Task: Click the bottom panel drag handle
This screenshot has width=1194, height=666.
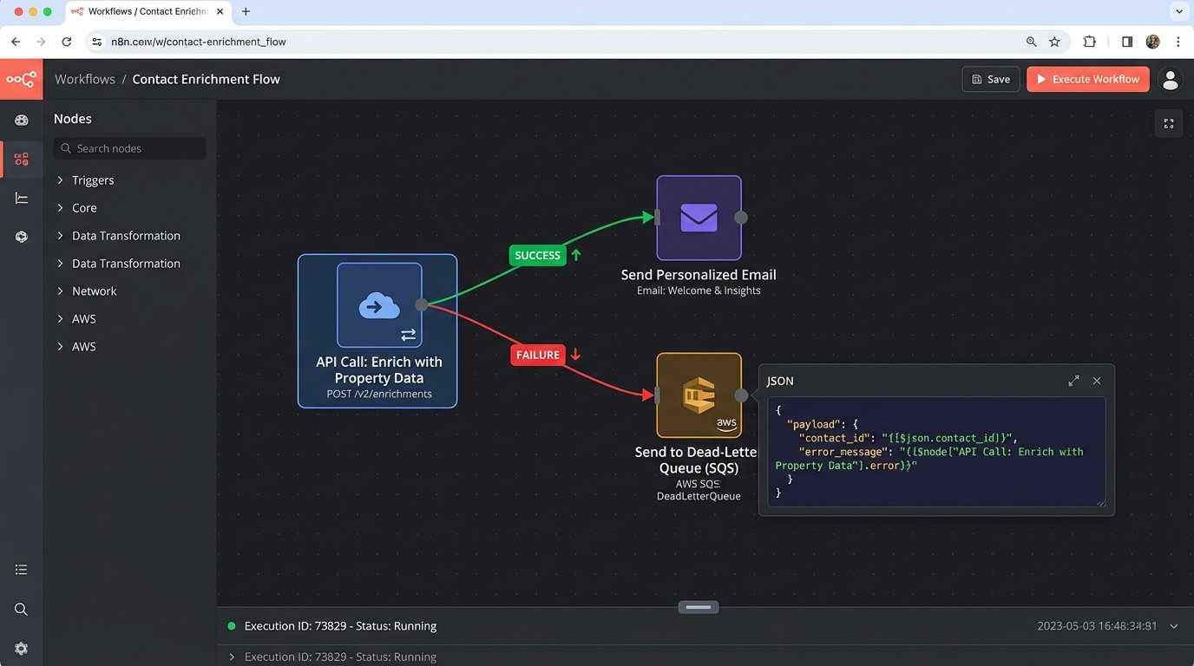Action: (698, 607)
